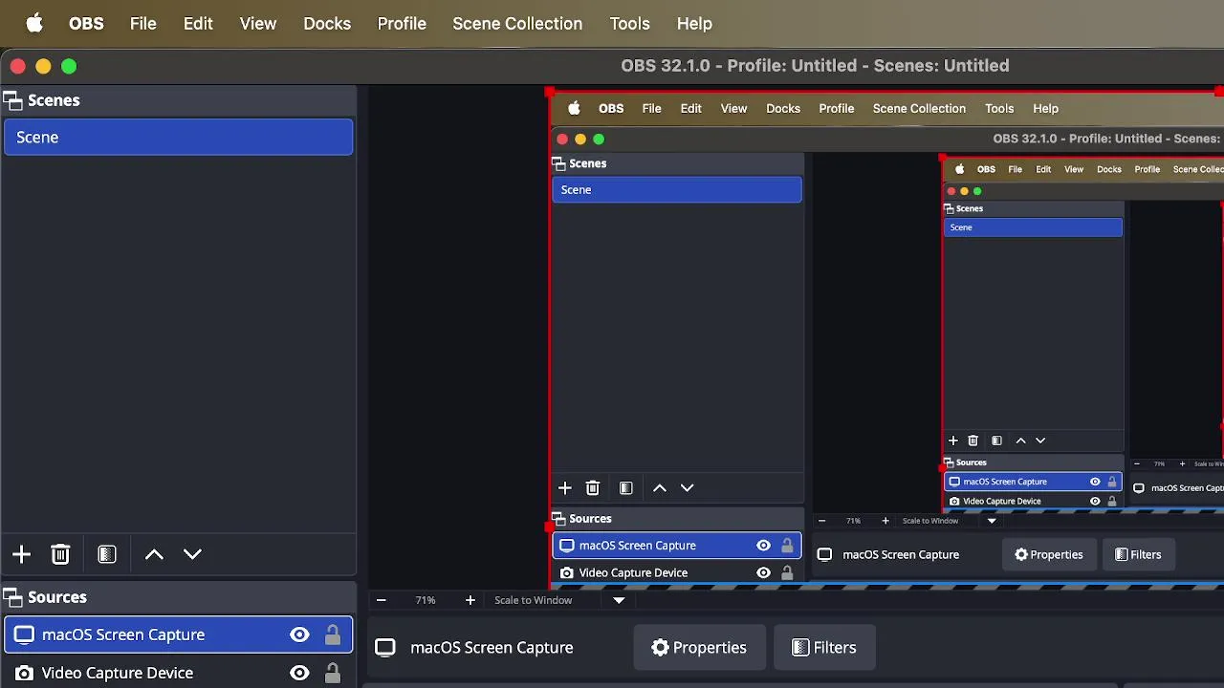Click down arrow in the largest captured OBS copy
Viewport: 1224px width, 688px height.
687,488
